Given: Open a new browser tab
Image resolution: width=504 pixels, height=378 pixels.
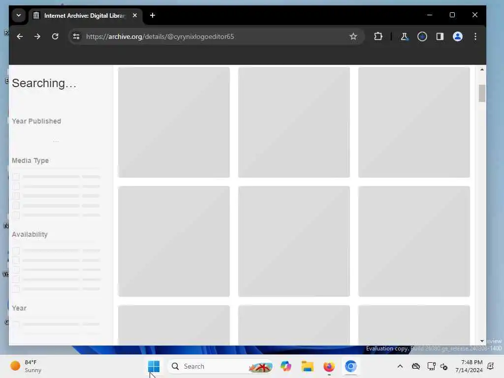Looking at the screenshot, I should [153, 15].
